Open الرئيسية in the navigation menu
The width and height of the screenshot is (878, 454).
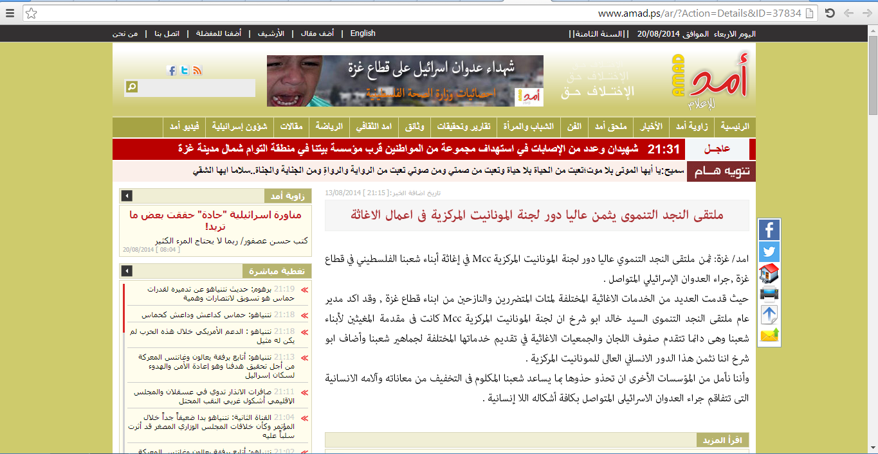coord(735,127)
